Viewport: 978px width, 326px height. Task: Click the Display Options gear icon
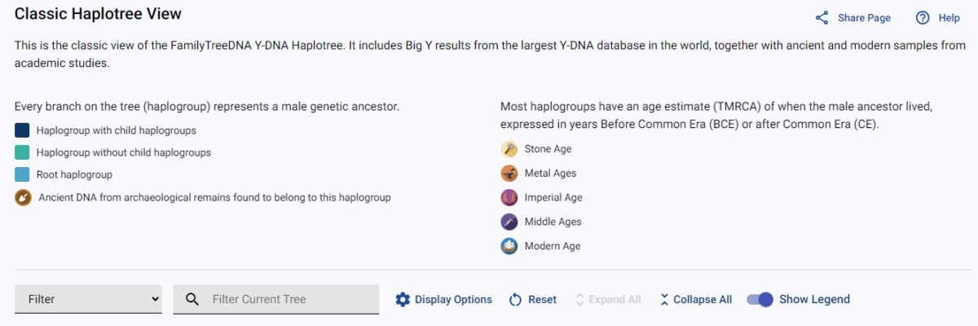coord(403,300)
